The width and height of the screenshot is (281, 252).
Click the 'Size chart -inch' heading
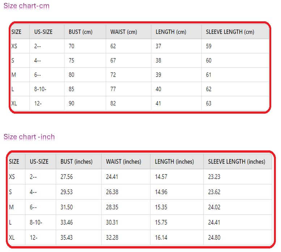(29, 137)
